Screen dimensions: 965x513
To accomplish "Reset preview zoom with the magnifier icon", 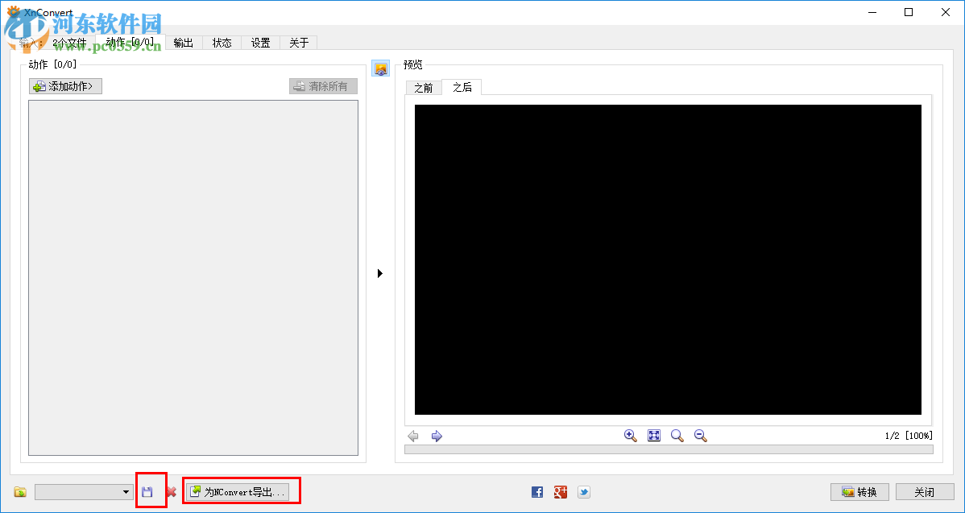I will tap(677, 436).
